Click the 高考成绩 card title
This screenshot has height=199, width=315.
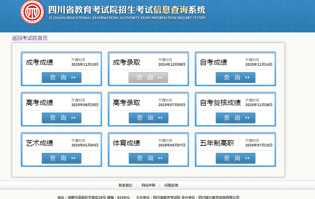pos(40,103)
